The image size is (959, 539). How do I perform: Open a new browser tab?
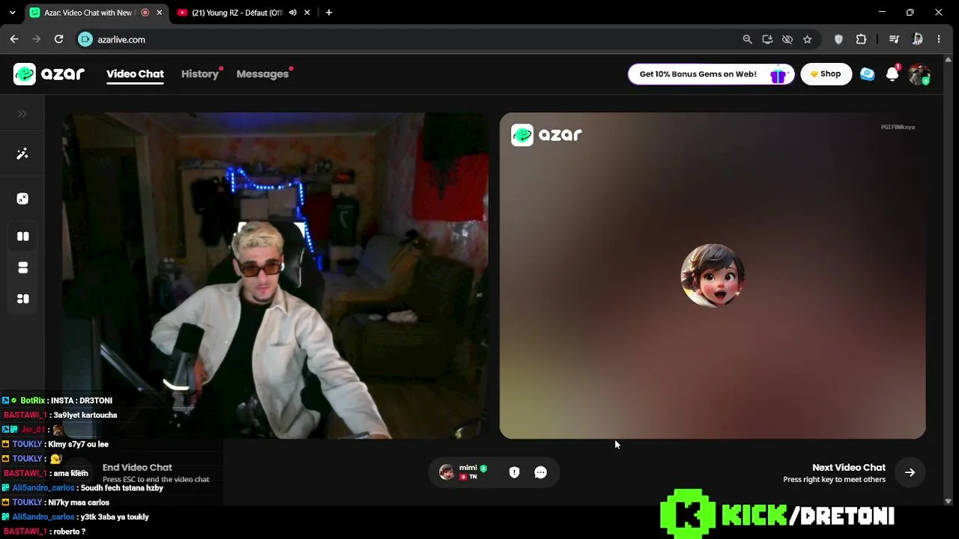click(329, 13)
